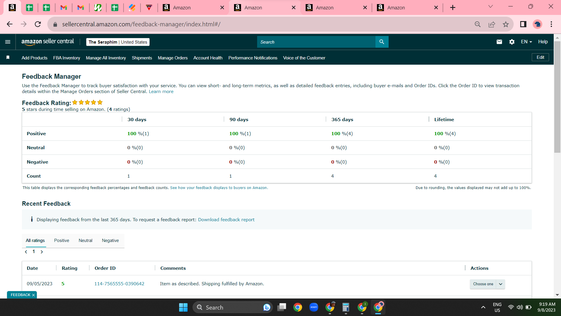
Task: Click the search magnifier button
Action: pos(382,42)
